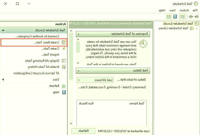The height and width of the screenshot is (135, 200).
Task: Click the Task Scheduler title bar clock icon
Action: 196,4
